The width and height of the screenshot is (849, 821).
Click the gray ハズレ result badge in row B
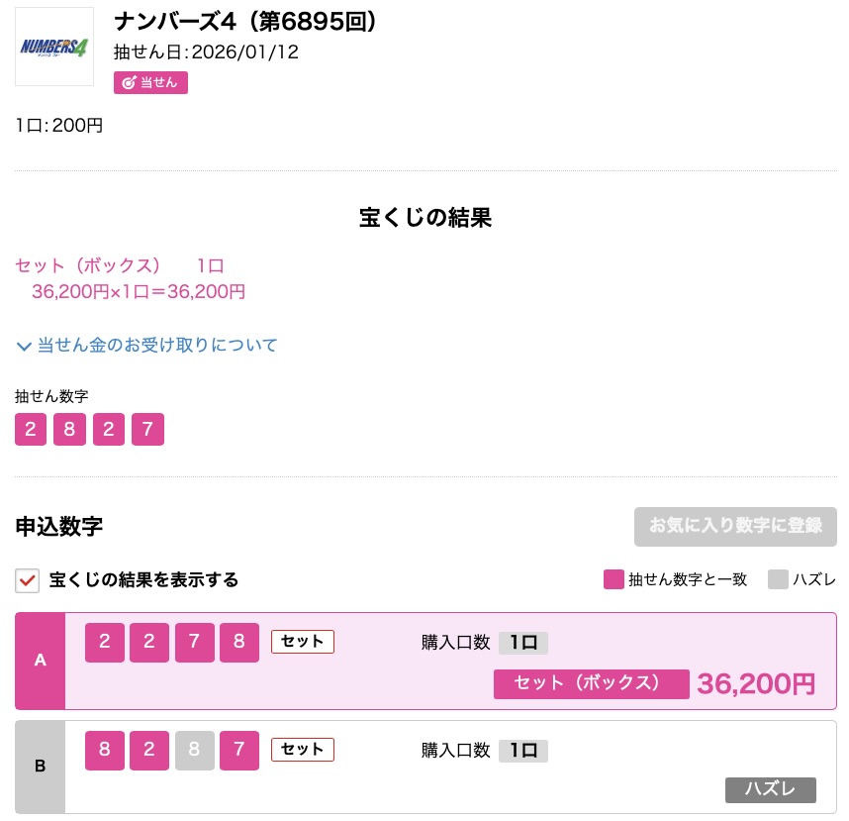click(770, 790)
